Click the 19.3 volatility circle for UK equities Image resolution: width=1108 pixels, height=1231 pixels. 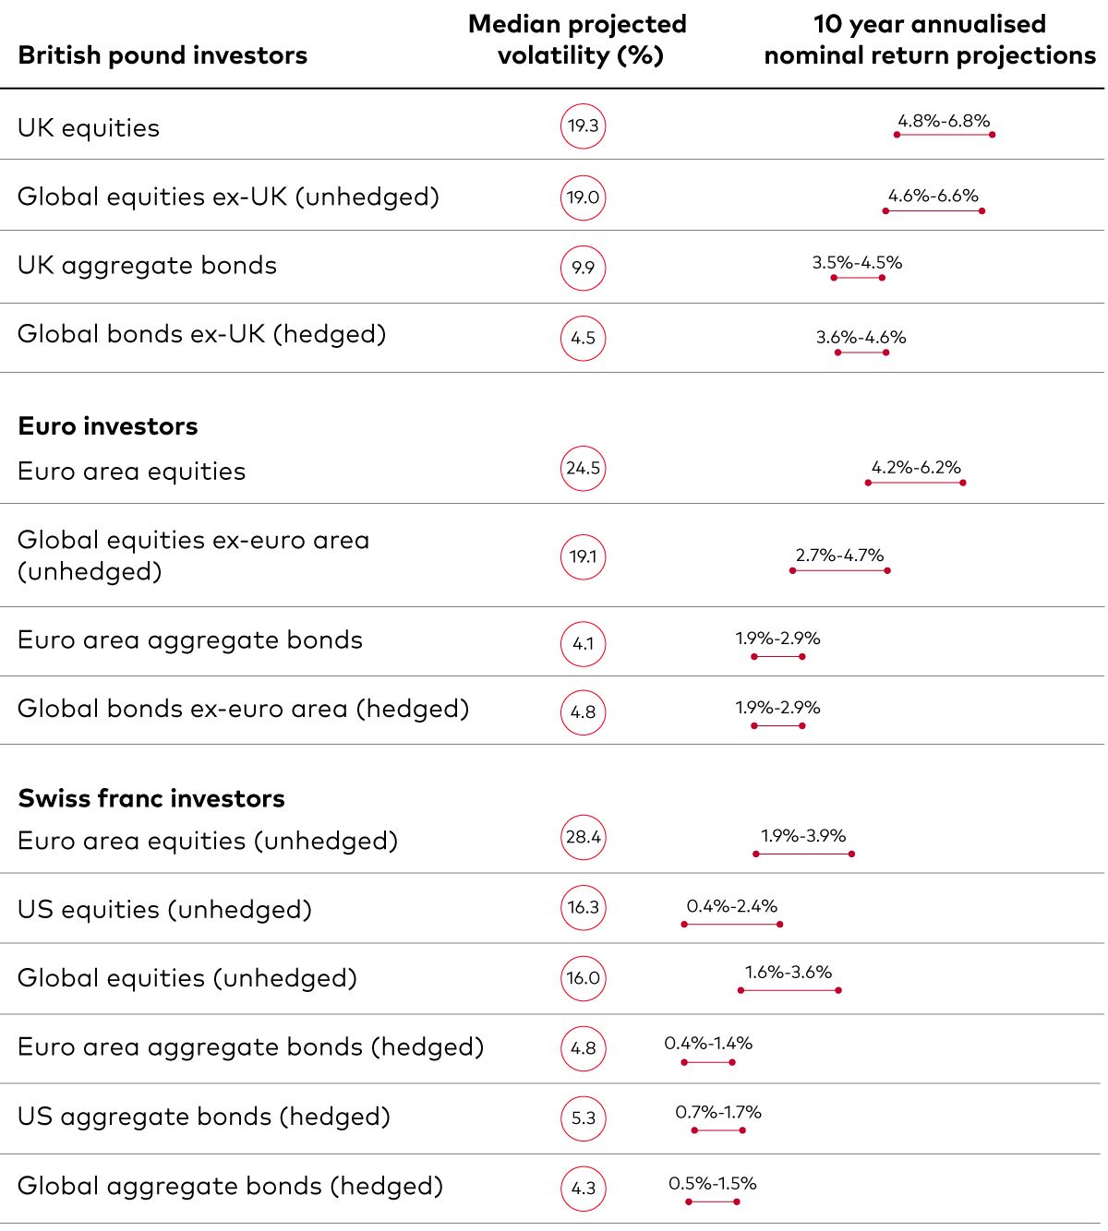pos(583,126)
